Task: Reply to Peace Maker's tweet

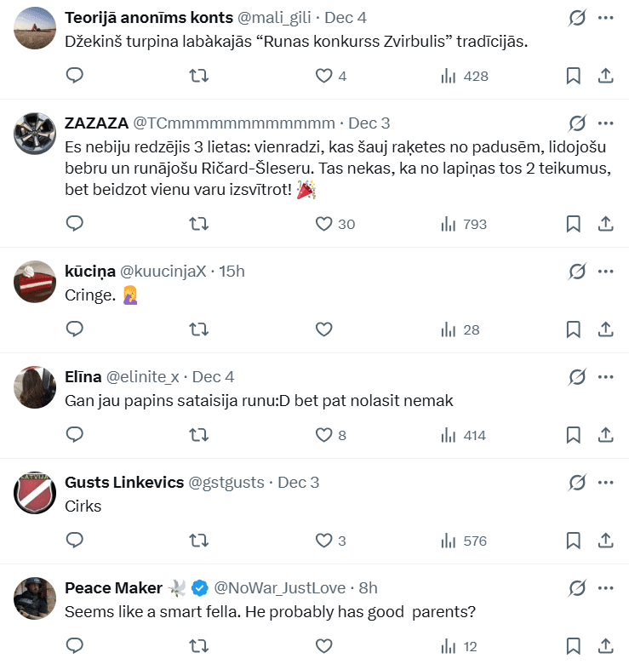Action: click(75, 646)
